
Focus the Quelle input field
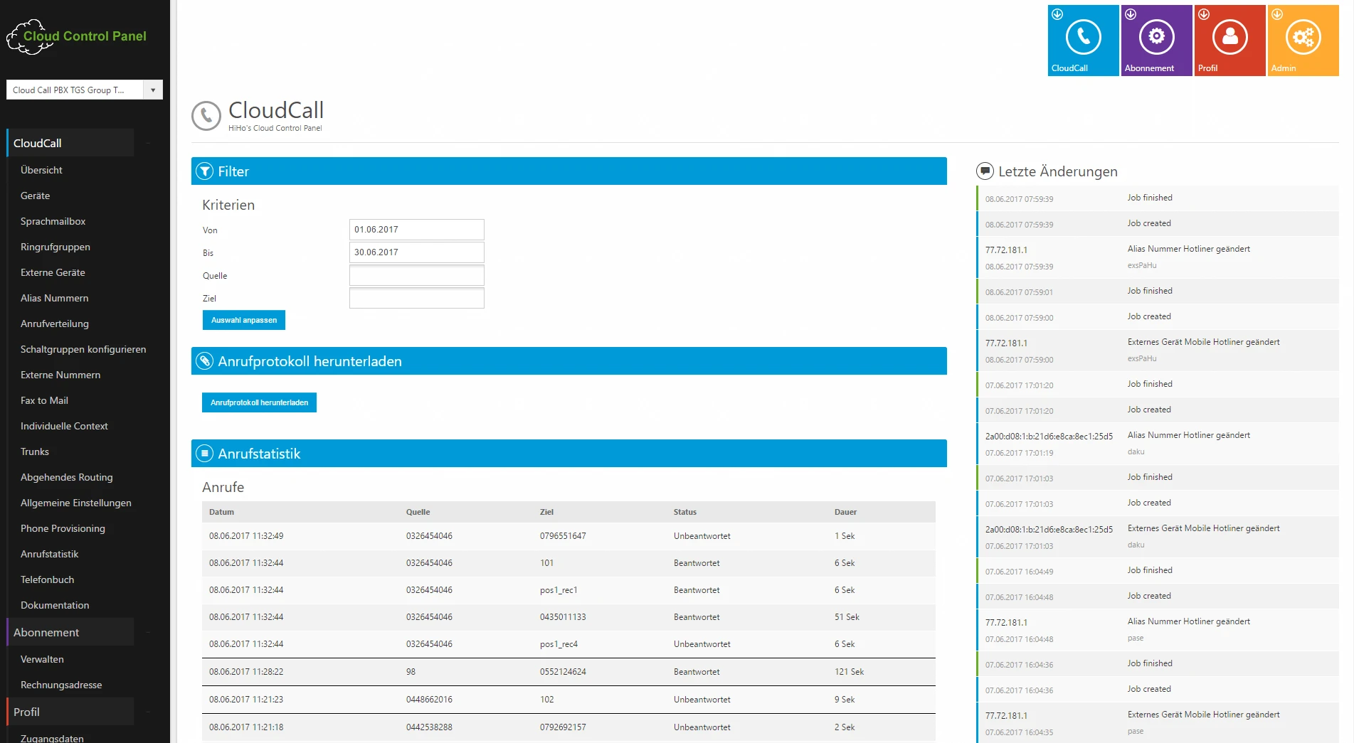pyautogui.click(x=416, y=275)
